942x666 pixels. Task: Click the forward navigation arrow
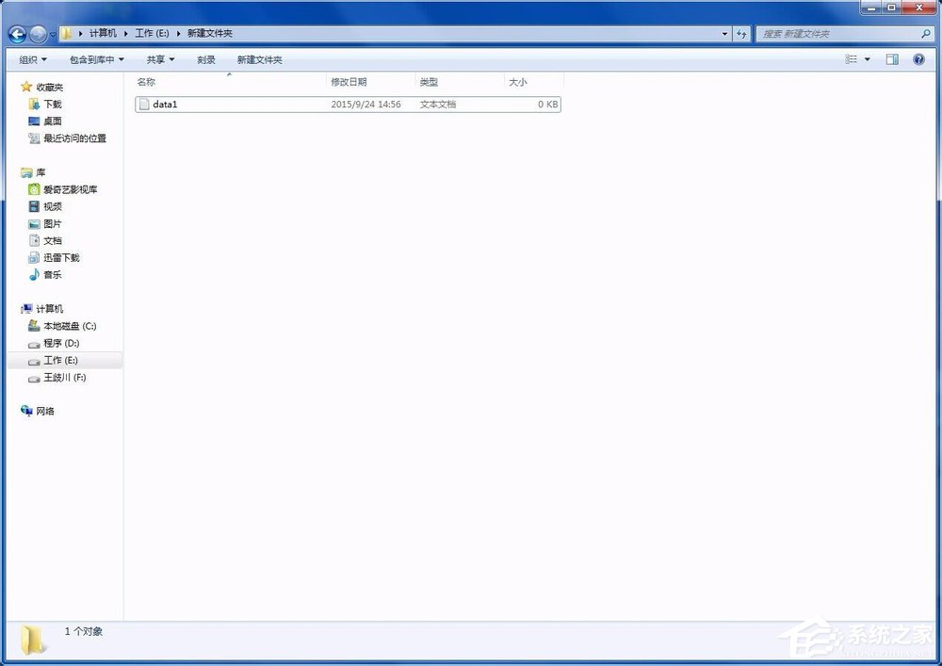[38, 34]
